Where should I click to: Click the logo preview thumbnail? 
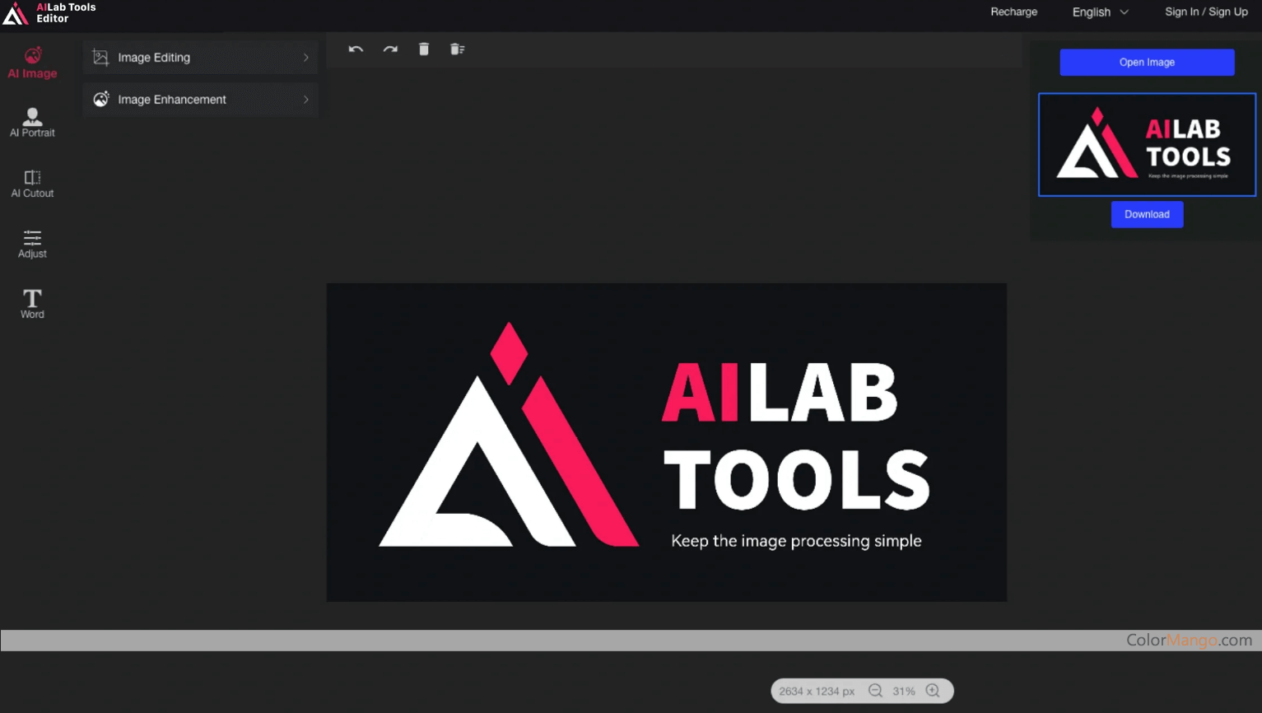click(x=1147, y=144)
